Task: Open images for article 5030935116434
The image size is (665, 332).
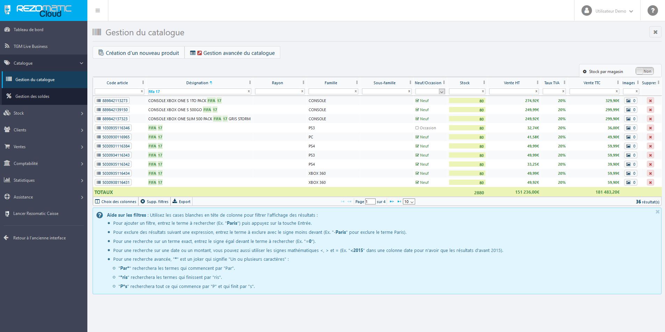Action: [631, 173]
